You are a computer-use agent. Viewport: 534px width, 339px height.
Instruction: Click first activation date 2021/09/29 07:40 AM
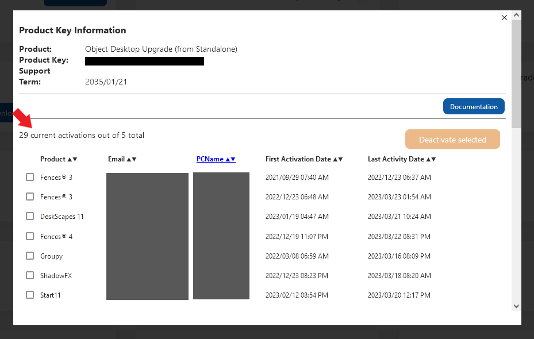(297, 178)
